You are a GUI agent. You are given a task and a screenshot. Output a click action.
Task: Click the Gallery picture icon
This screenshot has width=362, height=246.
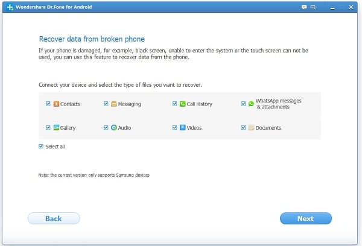pyautogui.click(x=56, y=128)
